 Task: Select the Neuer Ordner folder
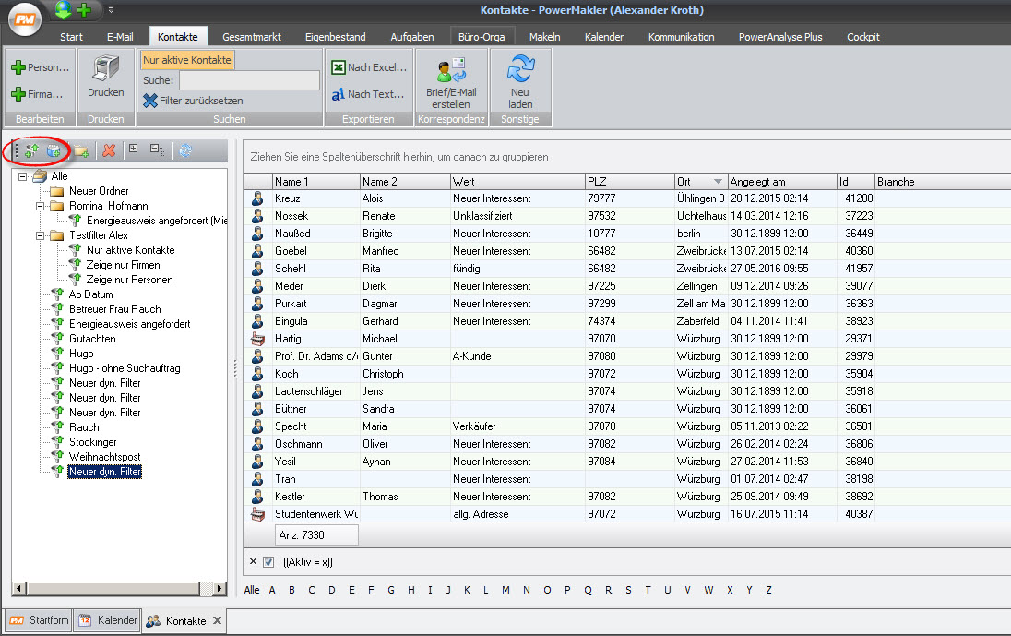point(99,191)
